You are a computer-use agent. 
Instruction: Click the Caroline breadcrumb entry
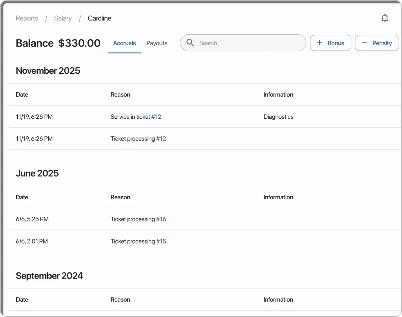(99, 18)
